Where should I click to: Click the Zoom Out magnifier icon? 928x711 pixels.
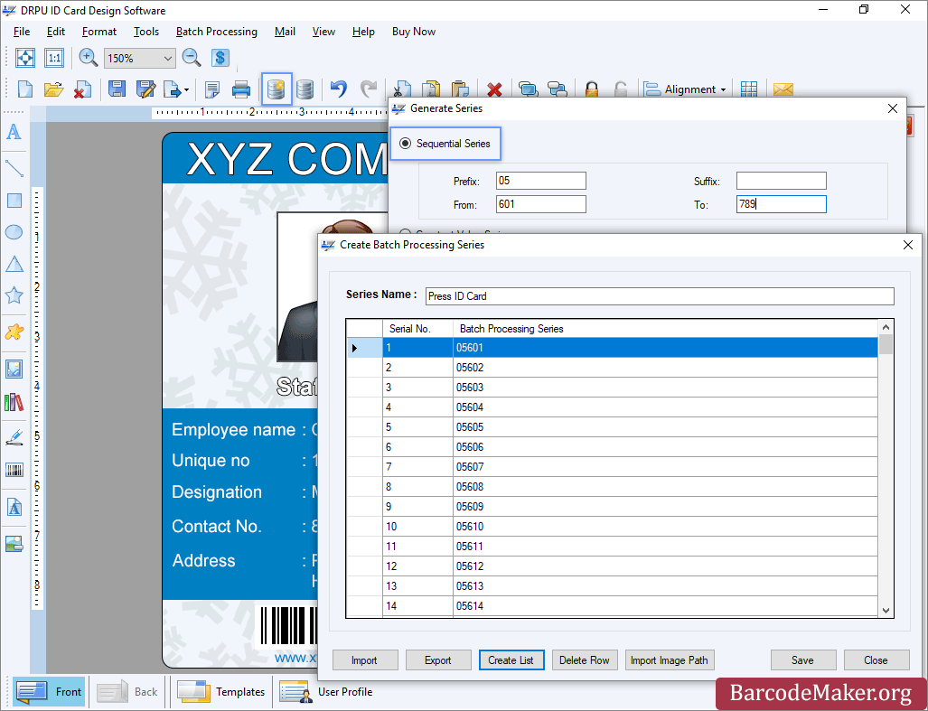[x=192, y=58]
